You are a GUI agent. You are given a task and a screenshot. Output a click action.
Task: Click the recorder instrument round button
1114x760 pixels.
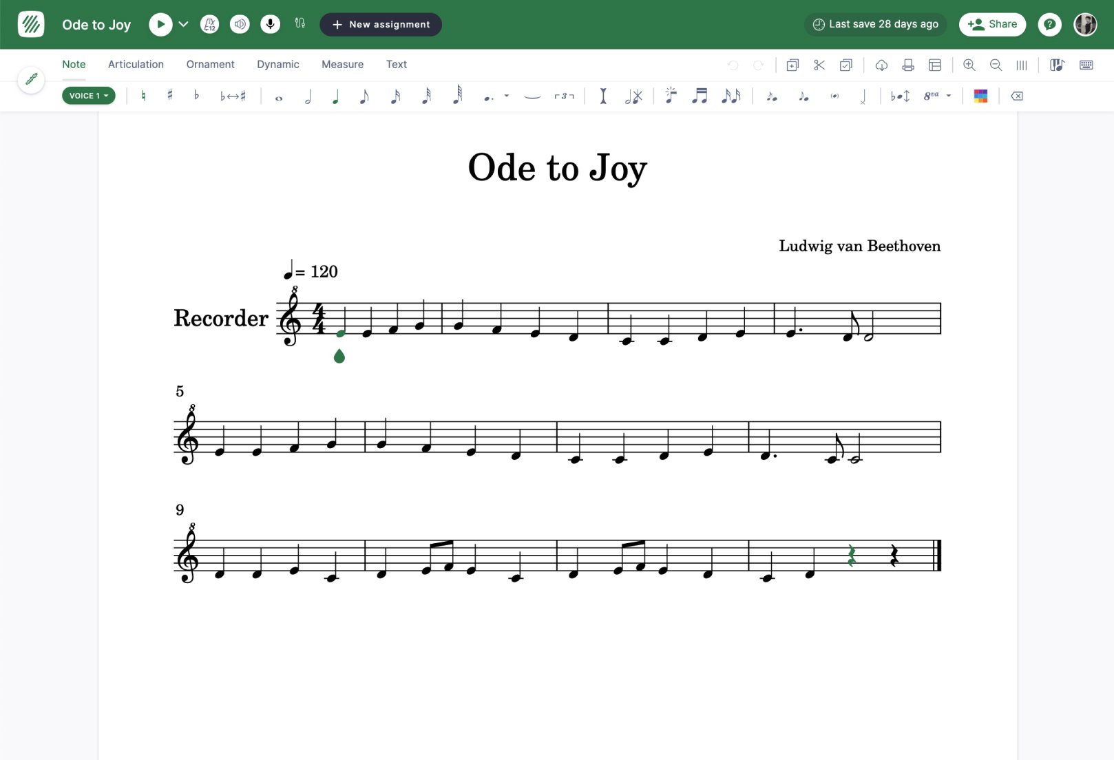point(31,80)
